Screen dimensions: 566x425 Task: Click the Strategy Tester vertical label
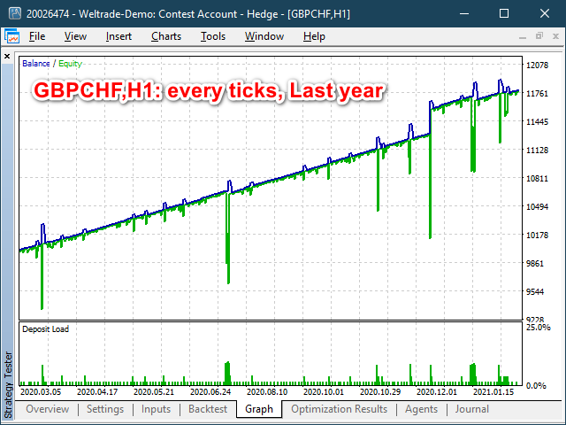[8, 385]
